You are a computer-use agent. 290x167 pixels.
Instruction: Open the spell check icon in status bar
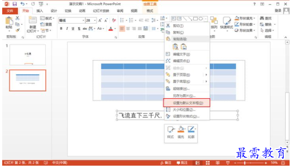point(46,163)
